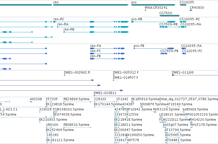Click the CG10265-RA transcript label

pos(191,24)
